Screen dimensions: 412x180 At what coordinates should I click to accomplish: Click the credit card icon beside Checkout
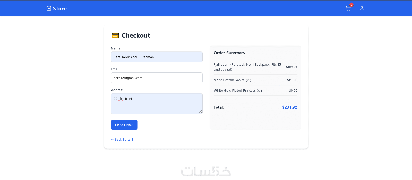pyautogui.click(x=115, y=36)
